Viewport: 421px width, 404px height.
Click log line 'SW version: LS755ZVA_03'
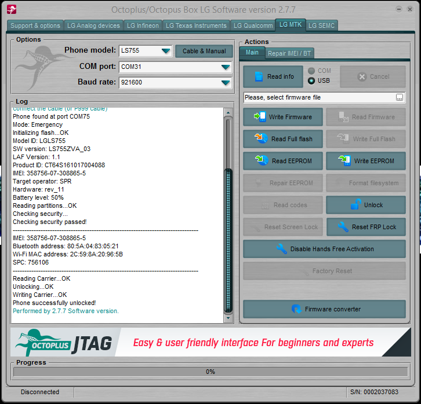point(52,149)
